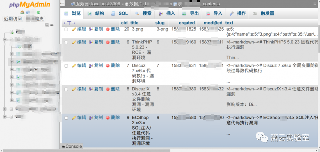Click the 服务器: localhost:3306 breadcrumb link

97,4
